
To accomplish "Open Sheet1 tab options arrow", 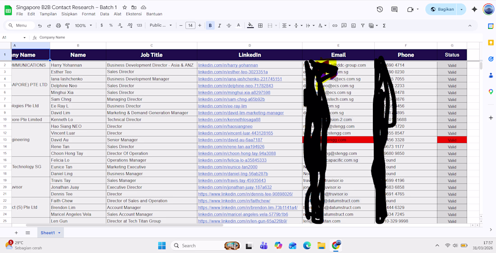I will click(59, 233).
